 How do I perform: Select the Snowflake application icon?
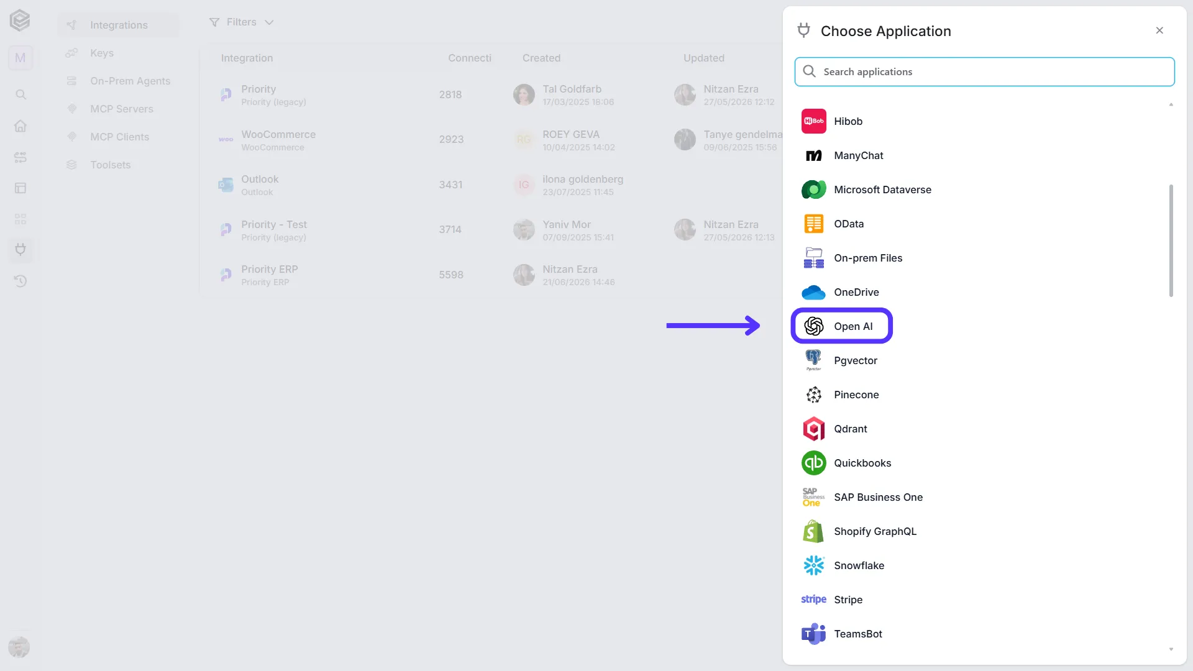coord(813,565)
